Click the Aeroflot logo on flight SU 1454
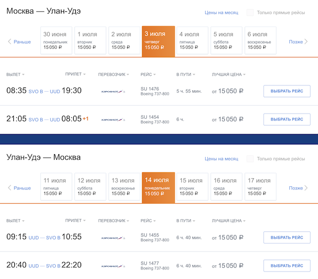This screenshot has height=279, width=318. click(112, 119)
